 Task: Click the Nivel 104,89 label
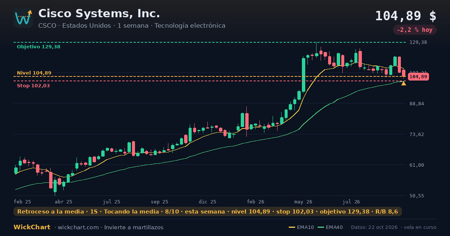pos(34,73)
